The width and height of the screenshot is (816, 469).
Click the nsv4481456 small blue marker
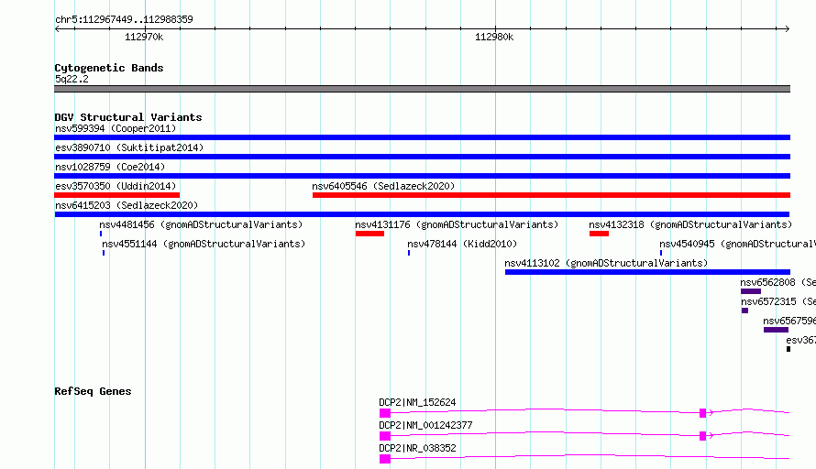(101, 234)
